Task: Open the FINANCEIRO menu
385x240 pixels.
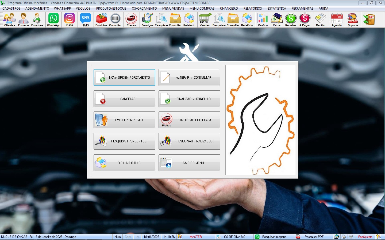Action: point(229,9)
